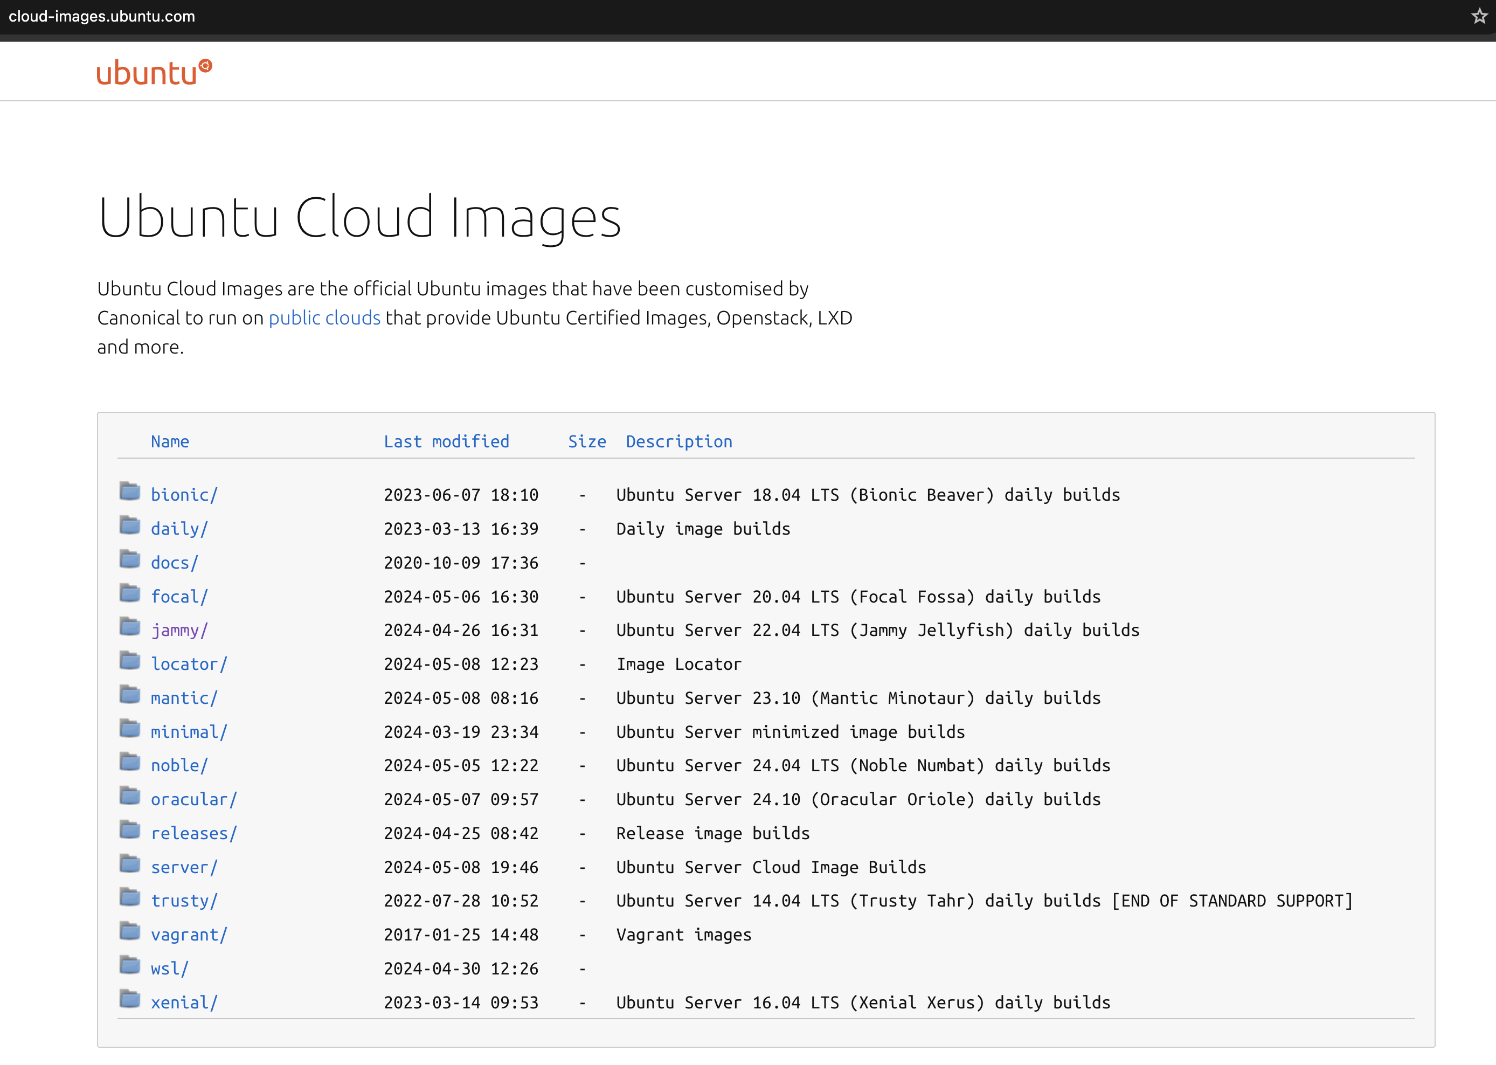Screen dimensions: 1496x1065
Task: Open the daily/ directory link
Action: (x=179, y=529)
